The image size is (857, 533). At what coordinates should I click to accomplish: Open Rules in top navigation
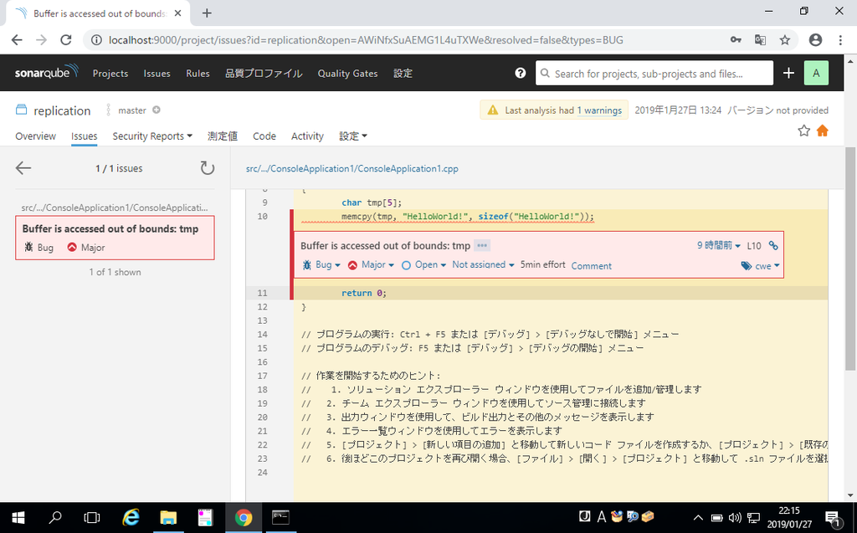(198, 74)
